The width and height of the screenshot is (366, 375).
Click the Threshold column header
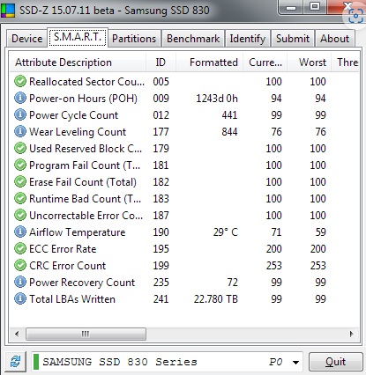click(346, 62)
